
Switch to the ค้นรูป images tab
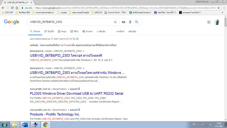(x=62, y=31)
